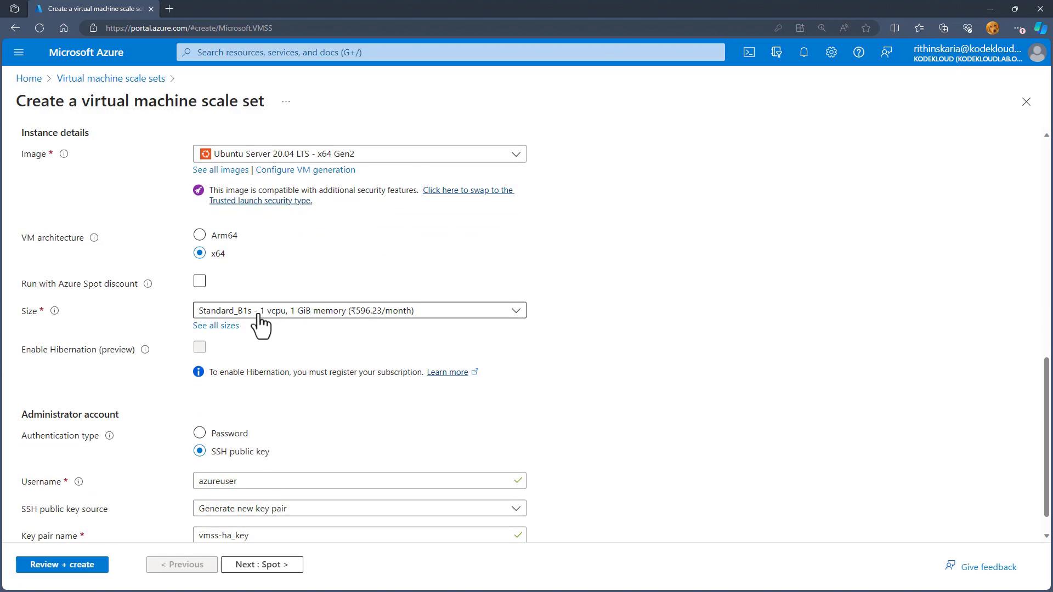The height and width of the screenshot is (592, 1053).
Task: Click Next : Spot button
Action: click(x=262, y=565)
